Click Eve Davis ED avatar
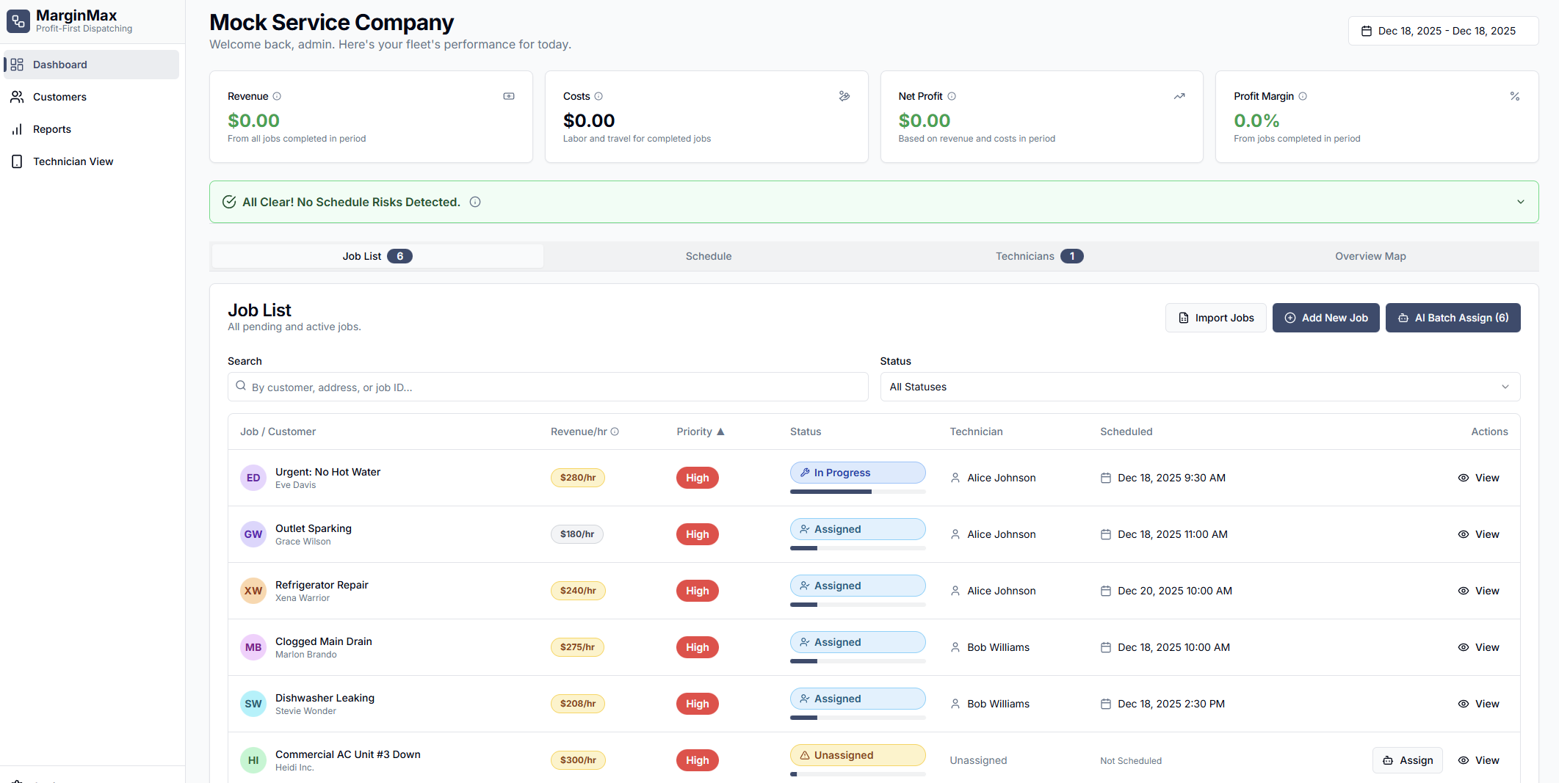 pos(253,478)
